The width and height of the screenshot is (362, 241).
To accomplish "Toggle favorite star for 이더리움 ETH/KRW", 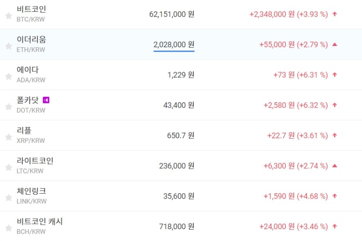I will 8,46.
